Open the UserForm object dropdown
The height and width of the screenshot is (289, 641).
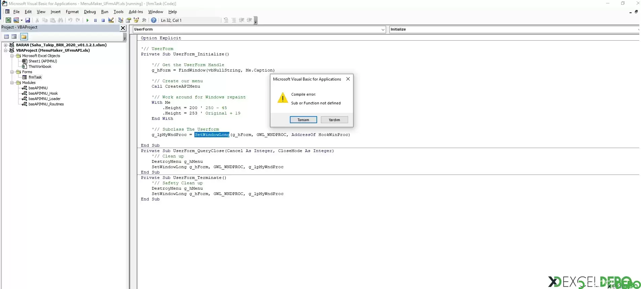pos(383,30)
